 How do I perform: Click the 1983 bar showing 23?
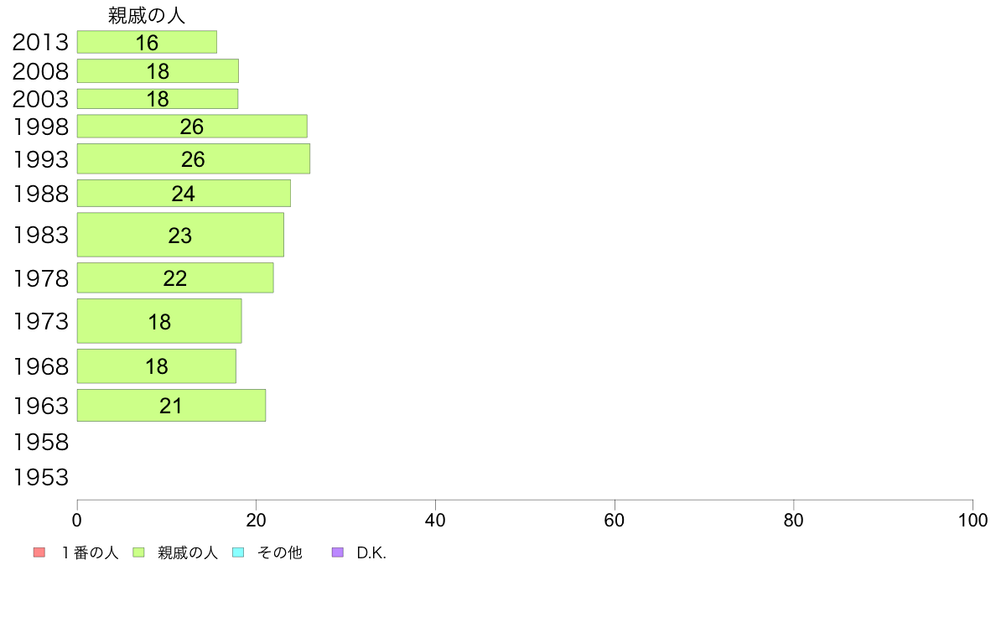pyautogui.click(x=180, y=236)
